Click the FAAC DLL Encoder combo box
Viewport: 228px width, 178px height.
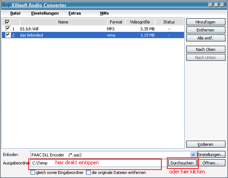[x=113, y=155]
